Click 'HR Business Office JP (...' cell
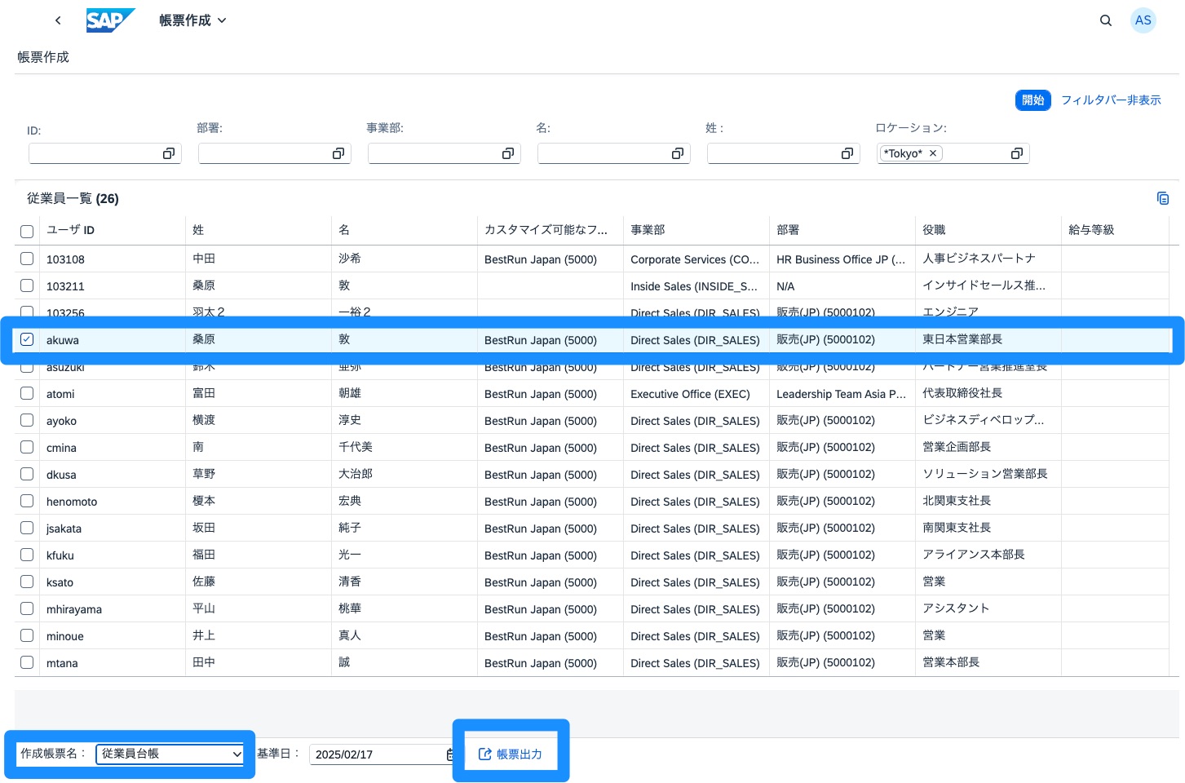 (841, 259)
